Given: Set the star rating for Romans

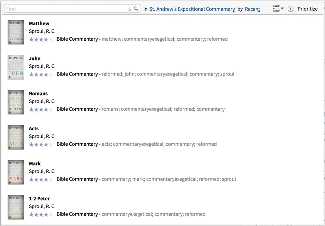Looking at the screenshot, I should pyautogui.click(x=41, y=109).
